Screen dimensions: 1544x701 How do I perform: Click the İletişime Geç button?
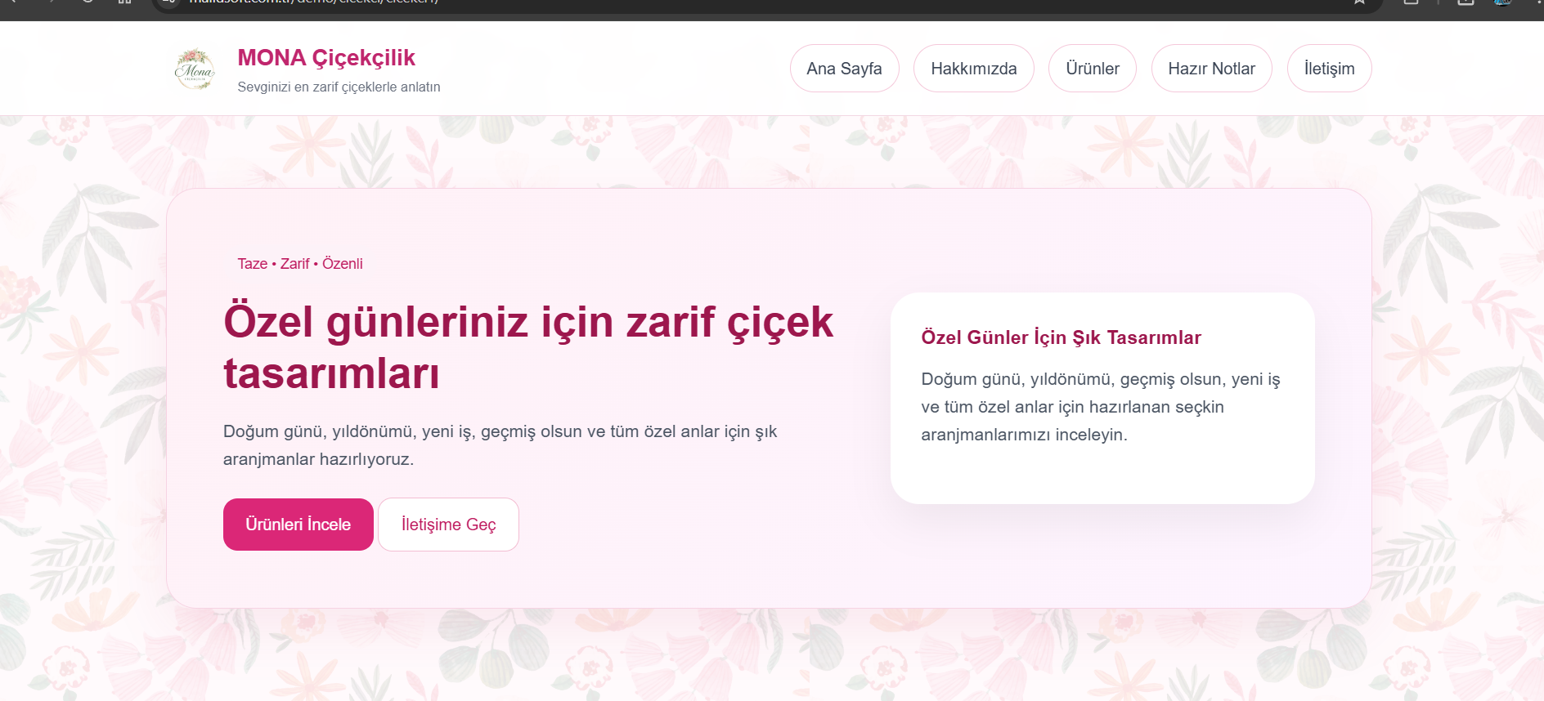pyautogui.click(x=448, y=525)
